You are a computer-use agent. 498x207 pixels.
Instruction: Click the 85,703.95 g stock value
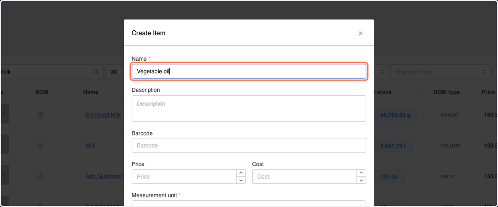tap(395, 115)
